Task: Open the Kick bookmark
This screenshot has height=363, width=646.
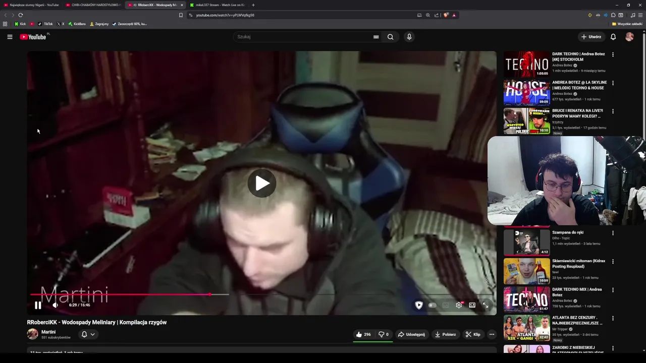Action: tap(20, 24)
